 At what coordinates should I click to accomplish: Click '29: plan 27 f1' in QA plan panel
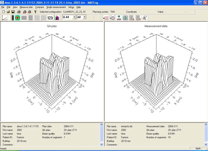click(x=70, y=130)
